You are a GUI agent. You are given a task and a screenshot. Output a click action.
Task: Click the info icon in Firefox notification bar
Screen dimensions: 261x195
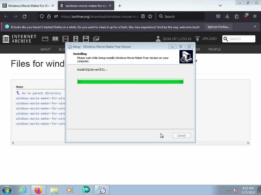(x=7, y=26)
